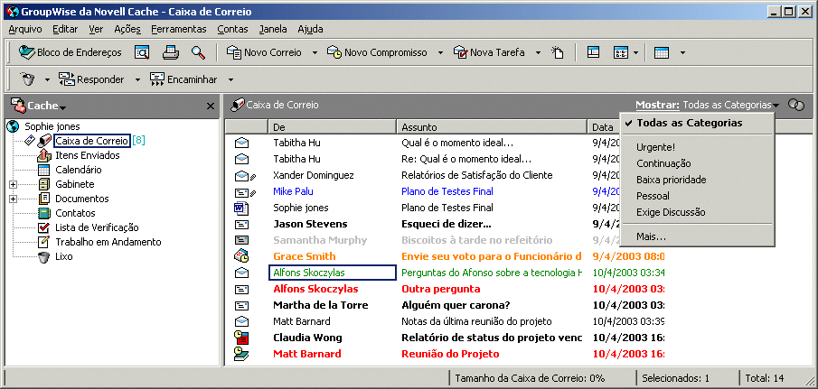
Task: Select the Contatos folder
Action: point(75,213)
